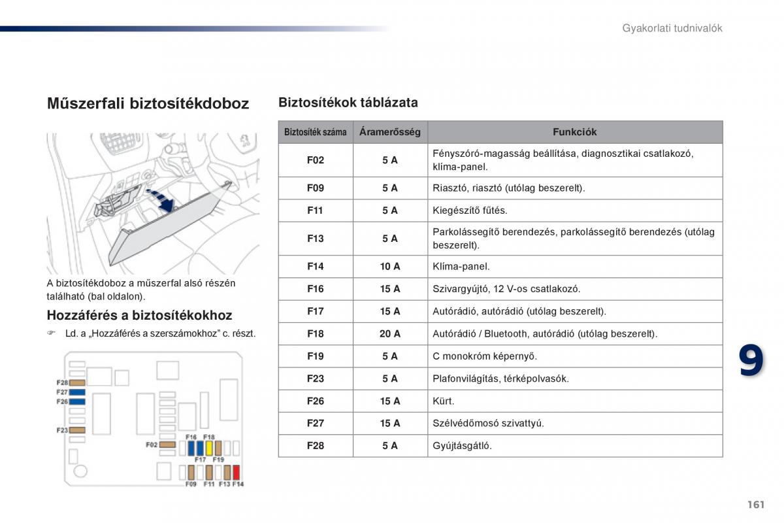Click the Műszerfali biztosítékdoboz heading

point(148,103)
